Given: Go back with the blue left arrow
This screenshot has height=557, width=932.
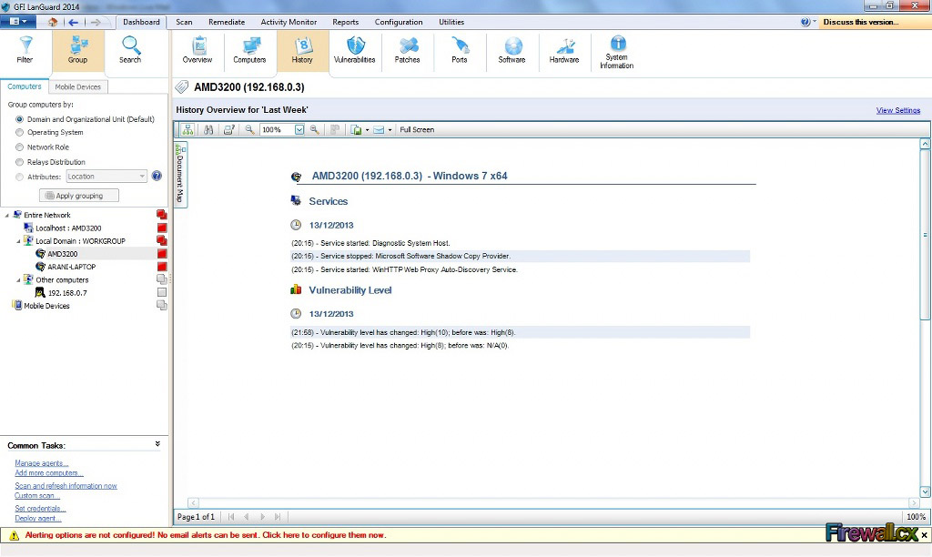Looking at the screenshot, I should (x=73, y=22).
